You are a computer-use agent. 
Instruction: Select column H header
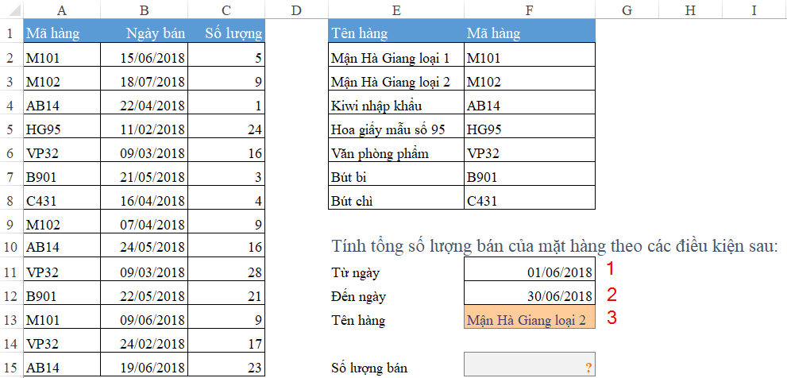pyautogui.click(x=691, y=10)
